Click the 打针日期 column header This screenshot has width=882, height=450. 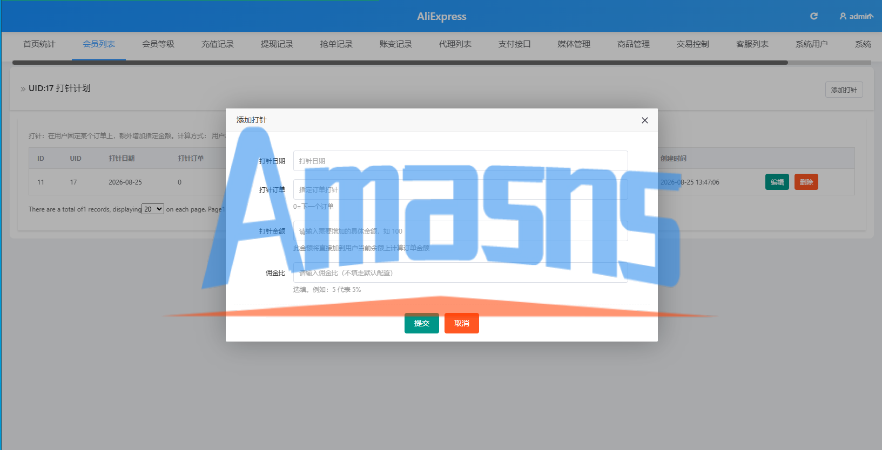click(122, 159)
